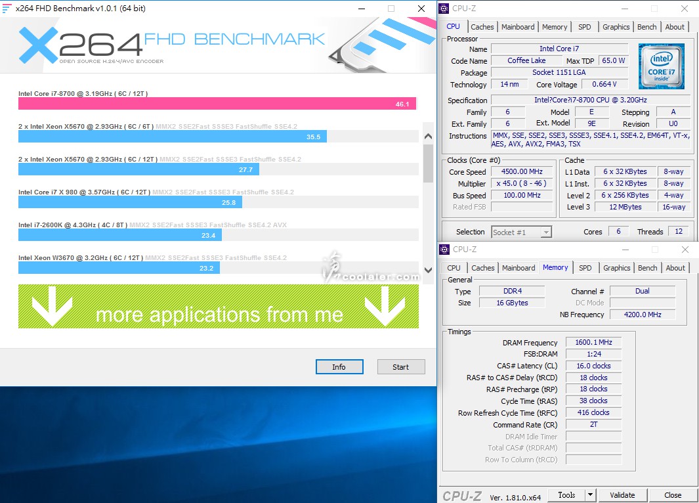Screen dimensions: 699x503
Task: Click the memory Size value 16 GBytes
Action: pyautogui.click(x=512, y=303)
